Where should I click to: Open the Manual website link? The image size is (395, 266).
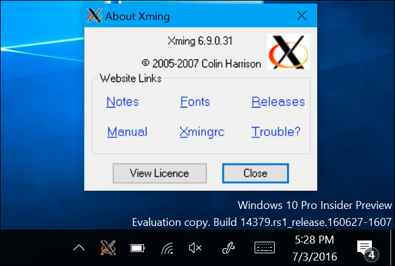tap(127, 132)
